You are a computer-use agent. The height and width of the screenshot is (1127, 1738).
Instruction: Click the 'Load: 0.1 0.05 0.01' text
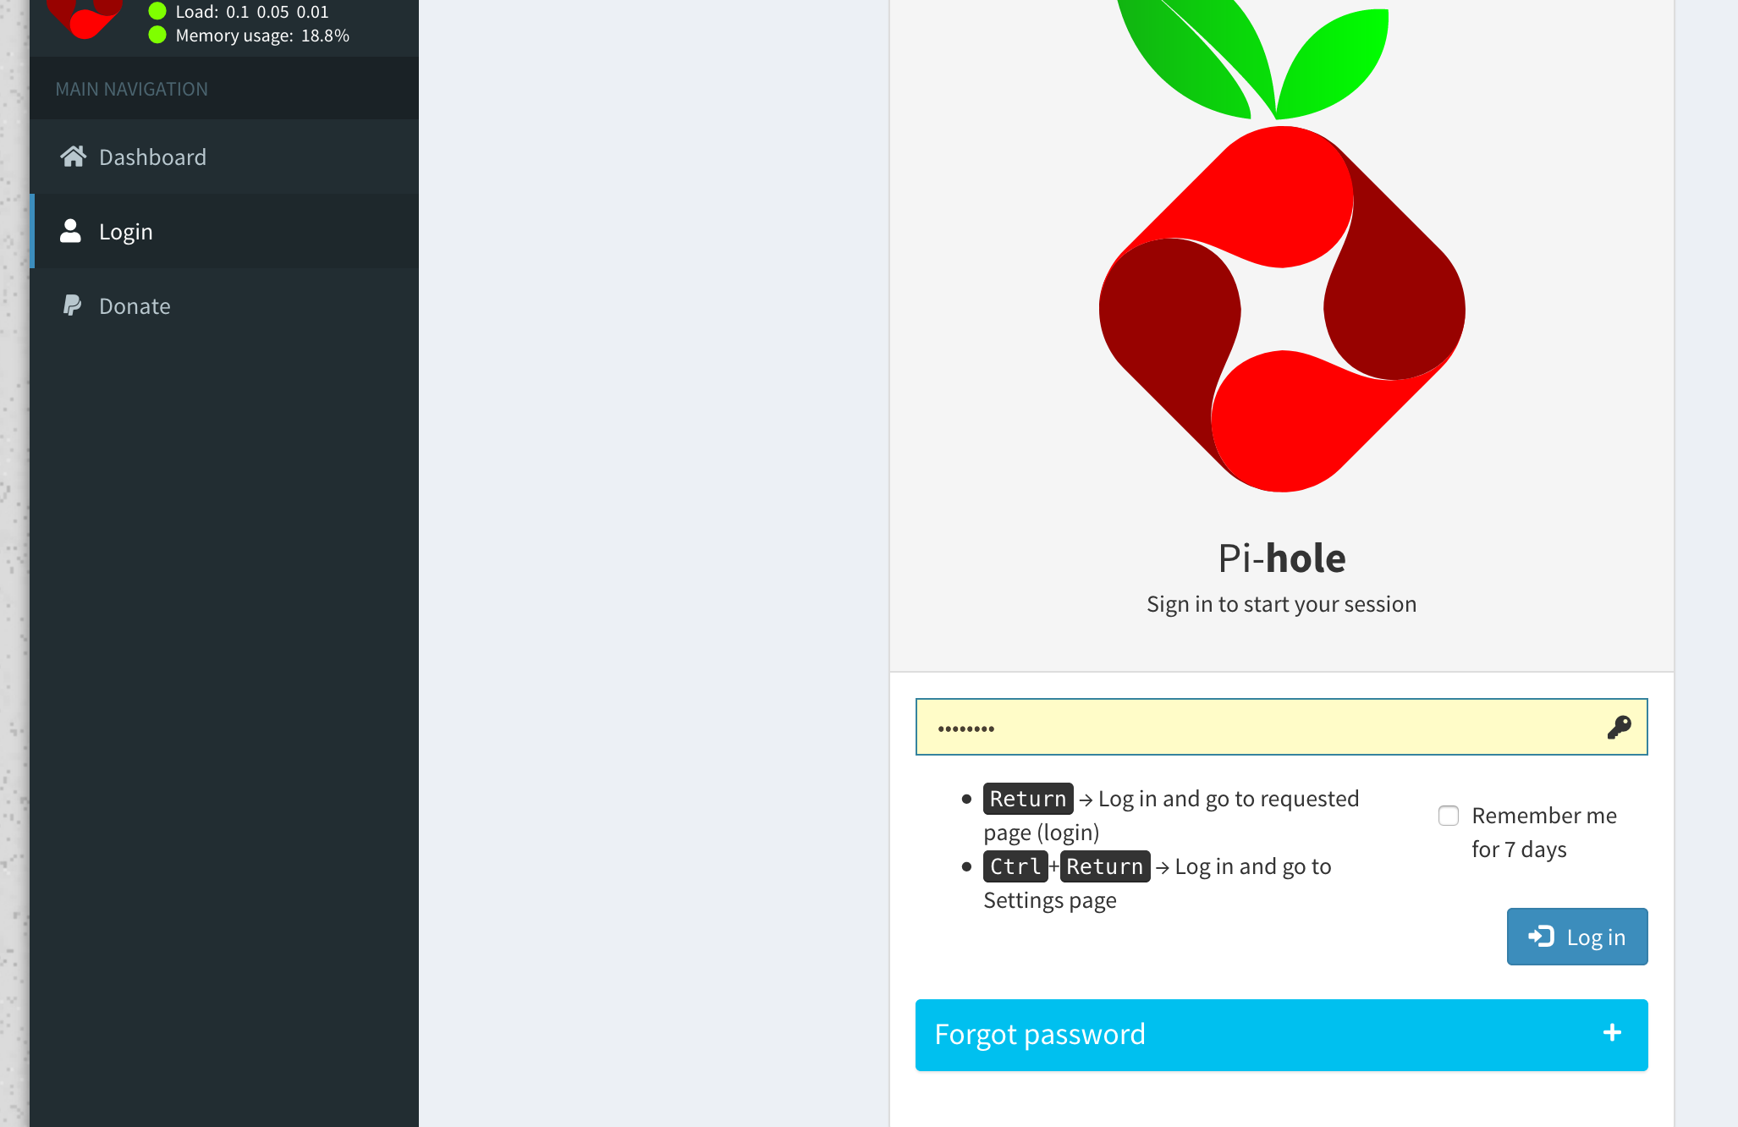pos(252,12)
